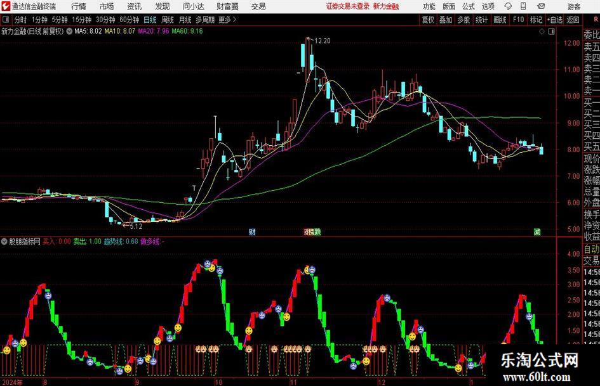Open the 市场 menu
The image size is (600, 386).
tap(107, 6)
